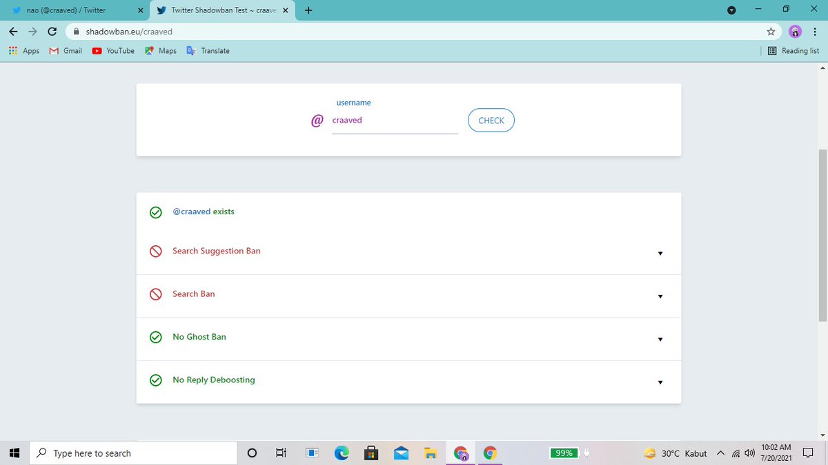Open Chrome three-dot menu
This screenshot has height=465, width=828.
coord(815,31)
